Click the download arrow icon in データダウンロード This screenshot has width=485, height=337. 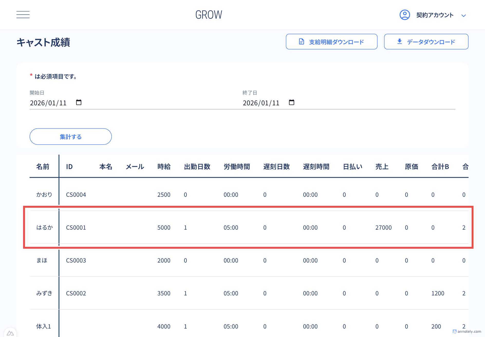pyautogui.click(x=399, y=41)
